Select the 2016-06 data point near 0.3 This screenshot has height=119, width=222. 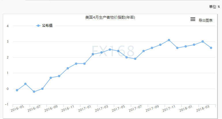tap(25, 84)
